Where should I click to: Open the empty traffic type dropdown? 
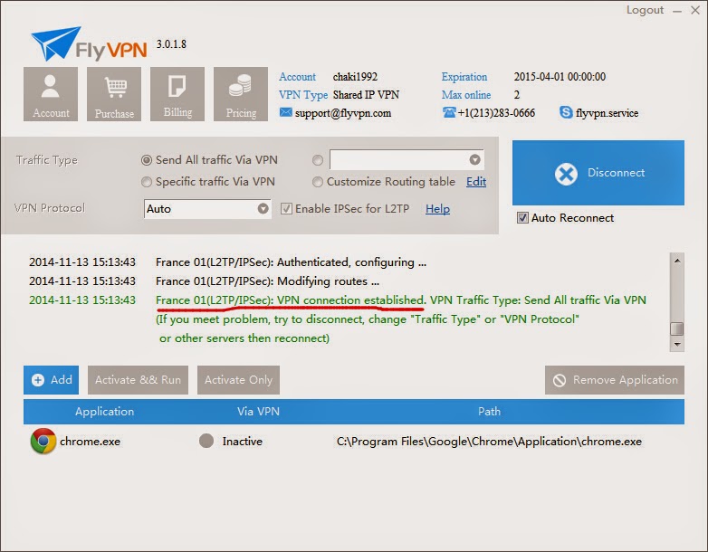[407, 160]
